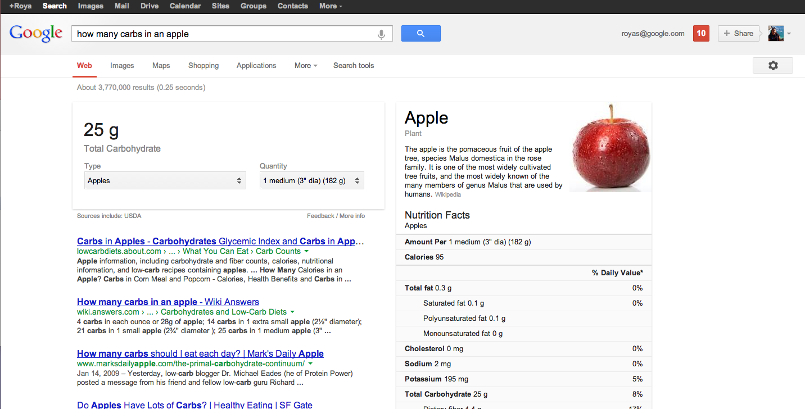This screenshot has height=409, width=805.
Task: Expand the More menu in top bar
Action: 330,6
